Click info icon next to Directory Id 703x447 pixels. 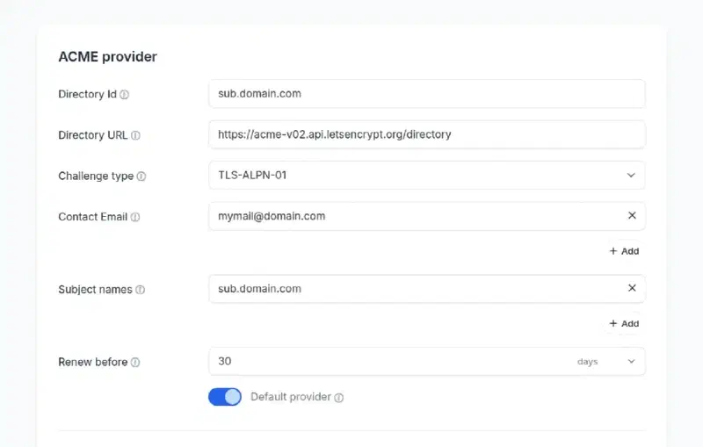pyautogui.click(x=124, y=95)
